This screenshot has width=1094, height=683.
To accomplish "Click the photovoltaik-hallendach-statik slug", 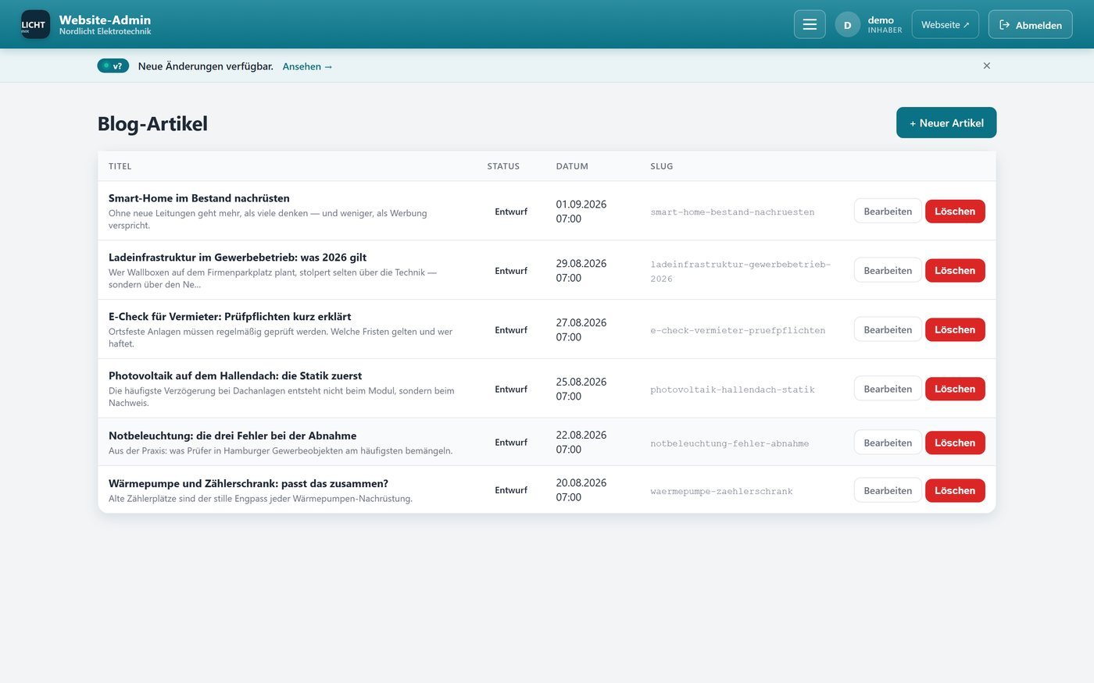I will 732,390.
